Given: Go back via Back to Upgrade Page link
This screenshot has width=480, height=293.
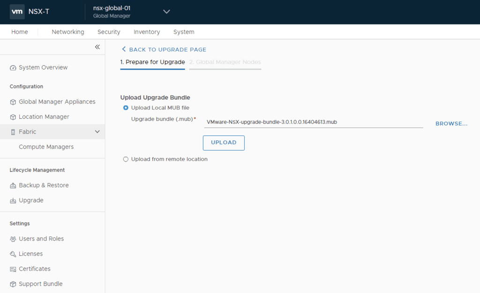Looking at the screenshot, I should (164, 49).
